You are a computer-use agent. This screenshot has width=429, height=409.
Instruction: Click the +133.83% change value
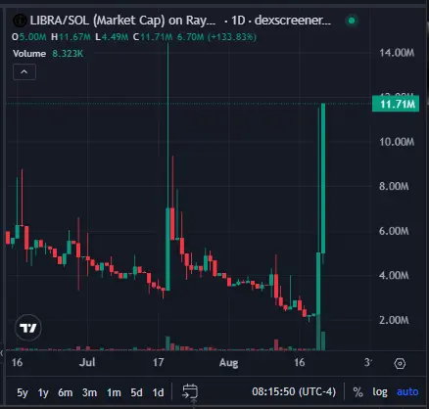(x=233, y=37)
